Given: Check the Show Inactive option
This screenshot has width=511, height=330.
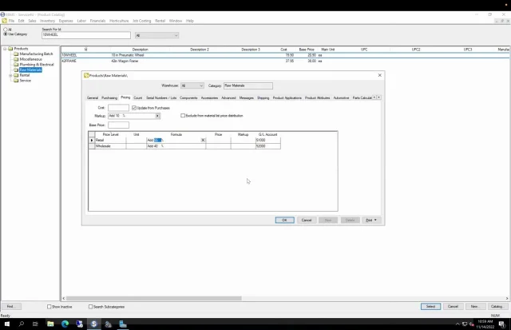Looking at the screenshot, I should coord(50,306).
